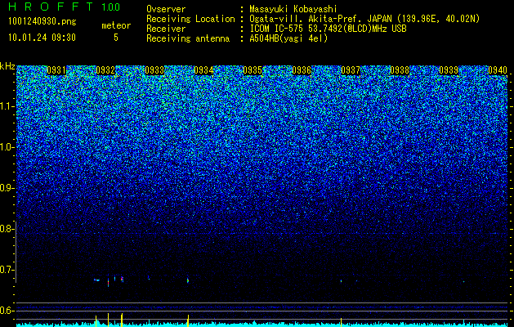
Task: Click the 0931 time marker
Action: (x=56, y=70)
